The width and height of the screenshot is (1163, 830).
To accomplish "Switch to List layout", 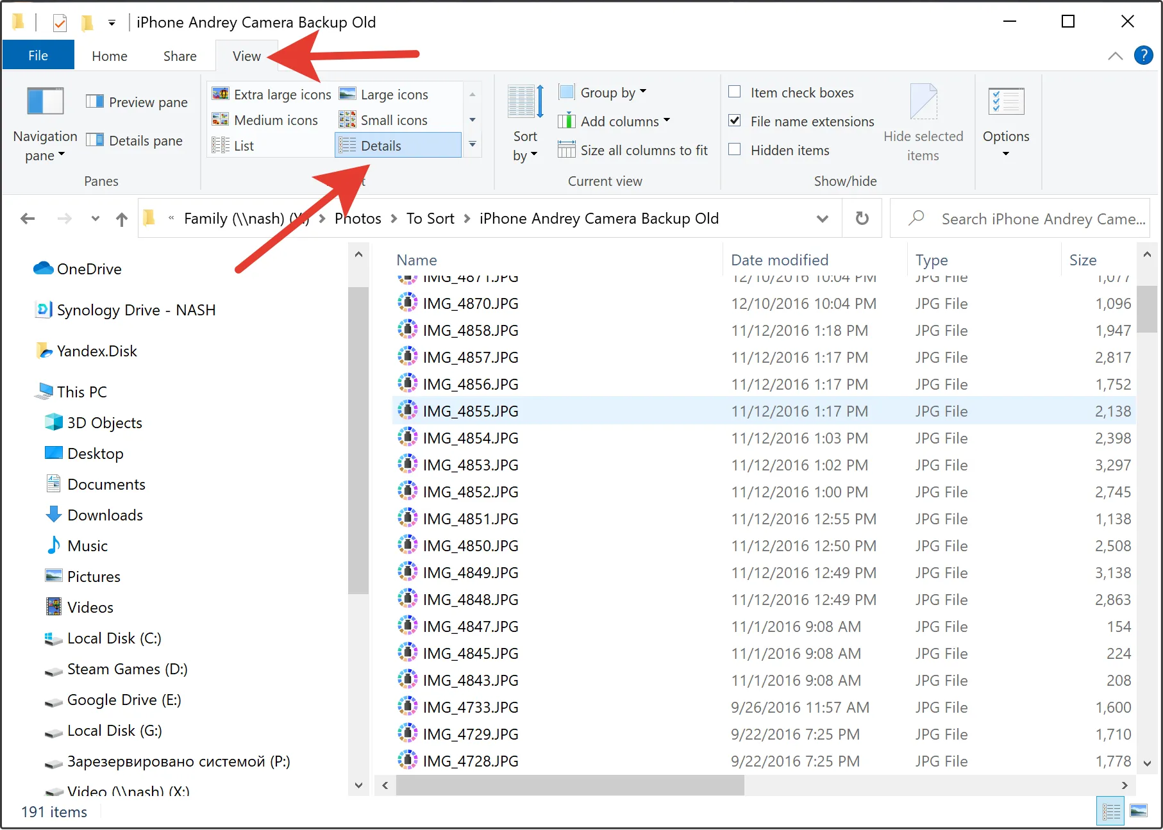I will 233,145.
